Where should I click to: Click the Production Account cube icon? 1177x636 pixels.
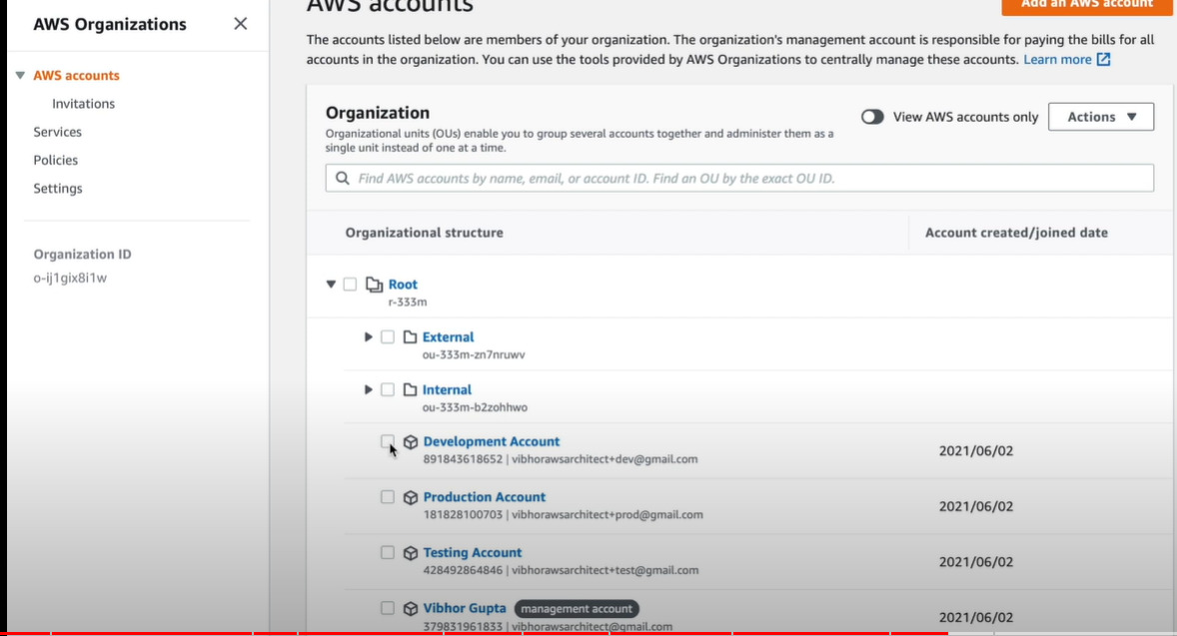(x=411, y=497)
